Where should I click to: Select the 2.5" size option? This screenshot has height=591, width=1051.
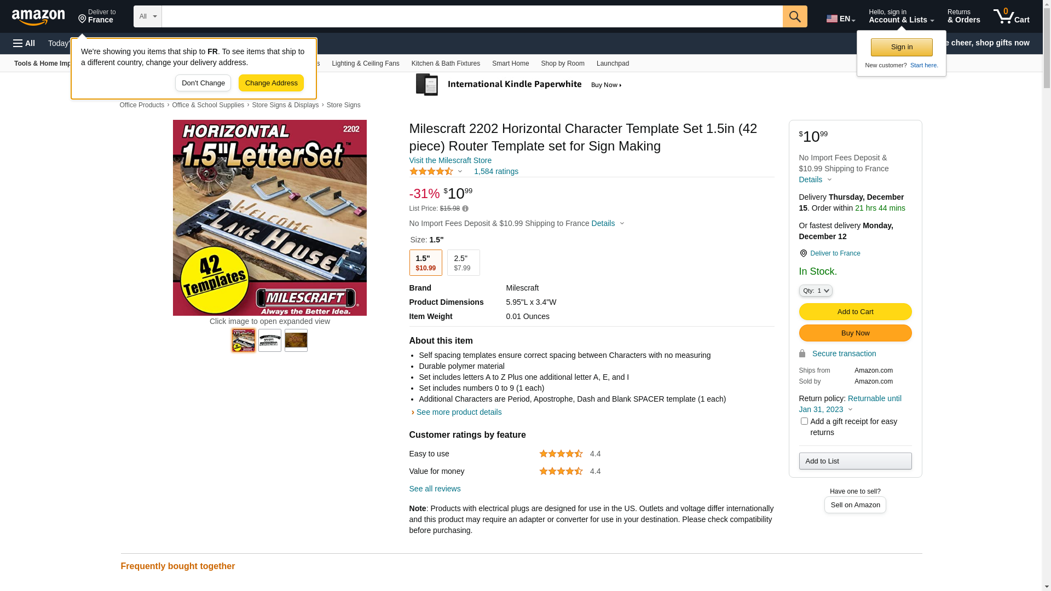click(x=463, y=263)
